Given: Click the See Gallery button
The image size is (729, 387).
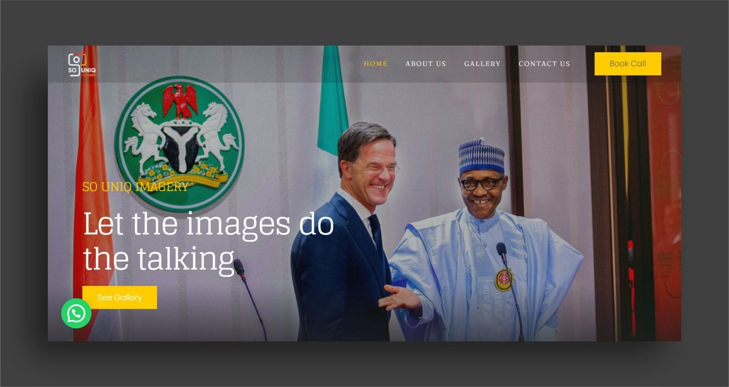Looking at the screenshot, I should [119, 297].
